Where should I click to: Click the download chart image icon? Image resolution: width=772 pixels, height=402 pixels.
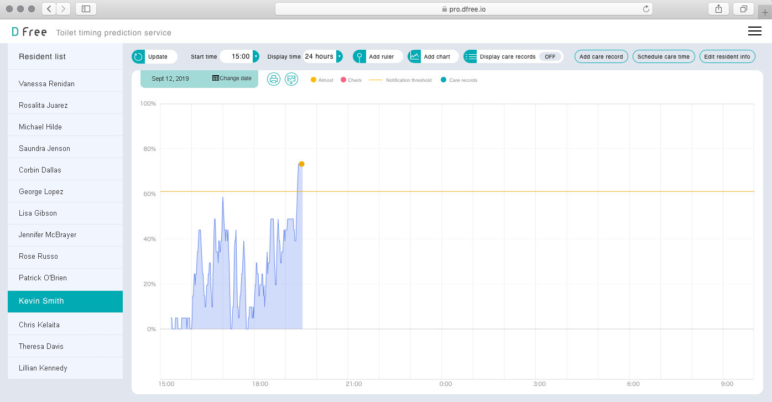tap(291, 79)
